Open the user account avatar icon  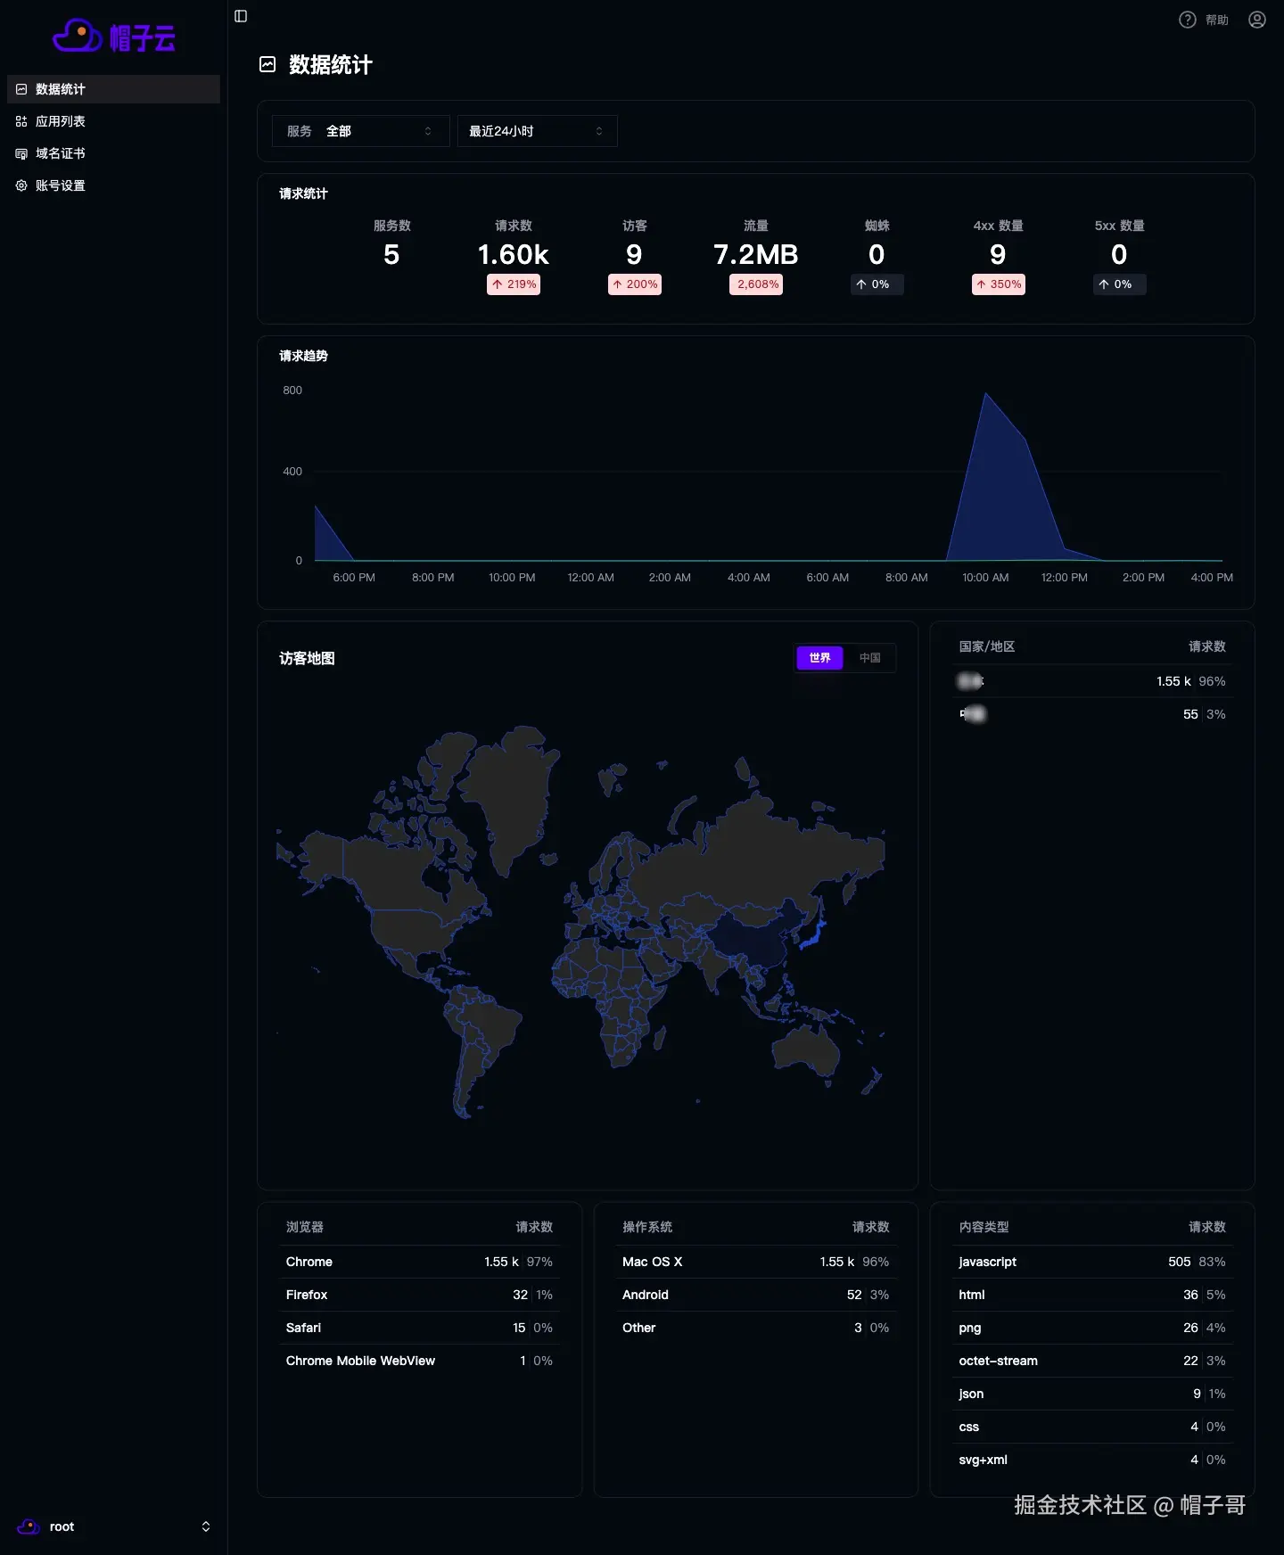coord(1257,20)
